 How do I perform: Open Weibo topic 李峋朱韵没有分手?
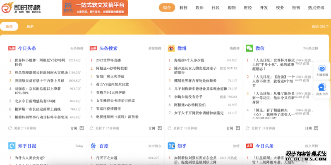click(x=188, y=97)
